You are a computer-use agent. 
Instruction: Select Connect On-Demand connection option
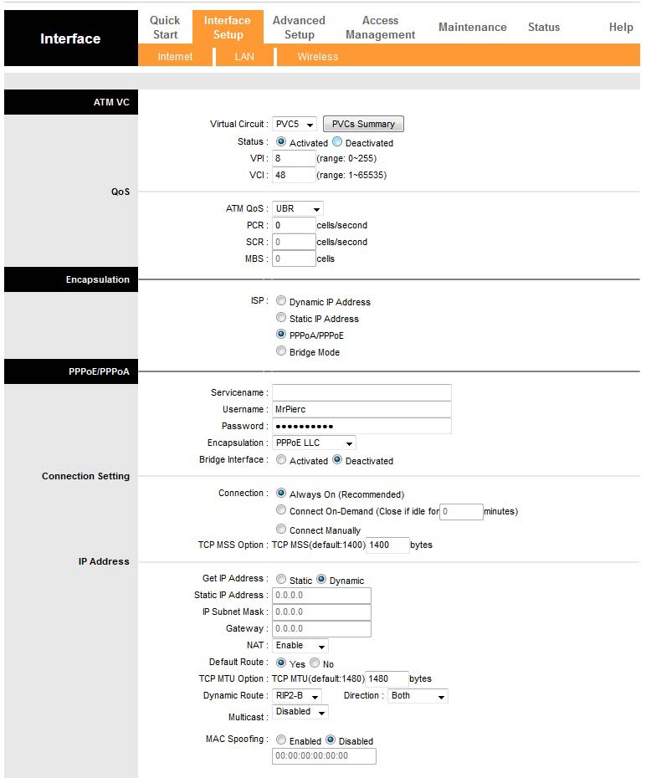pyautogui.click(x=281, y=510)
